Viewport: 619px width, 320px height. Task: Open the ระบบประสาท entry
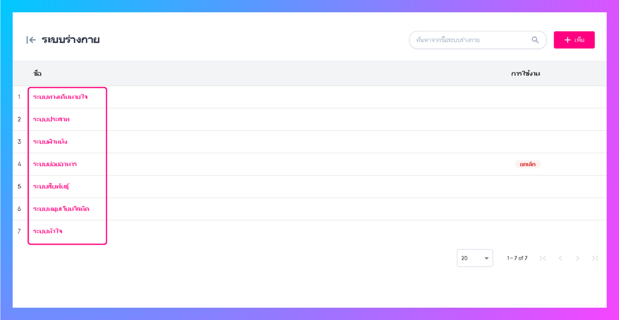[x=51, y=119]
